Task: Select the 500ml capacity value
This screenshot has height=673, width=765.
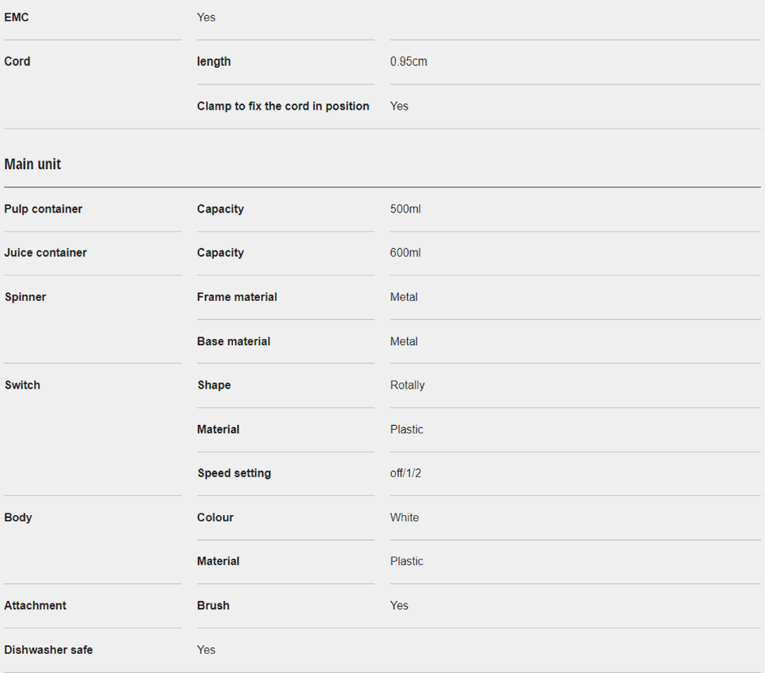Action: point(405,209)
